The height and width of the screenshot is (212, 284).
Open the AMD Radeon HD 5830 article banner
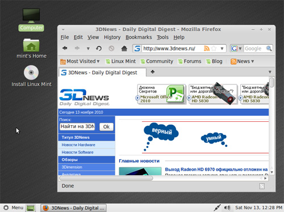pyautogui.click(x=213, y=94)
